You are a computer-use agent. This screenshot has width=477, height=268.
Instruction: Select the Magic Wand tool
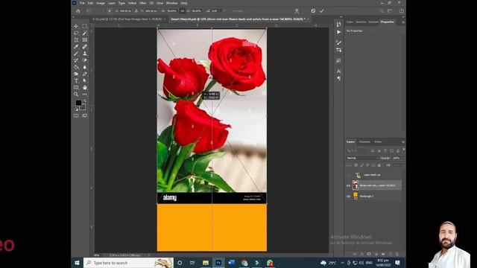[85, 33]
